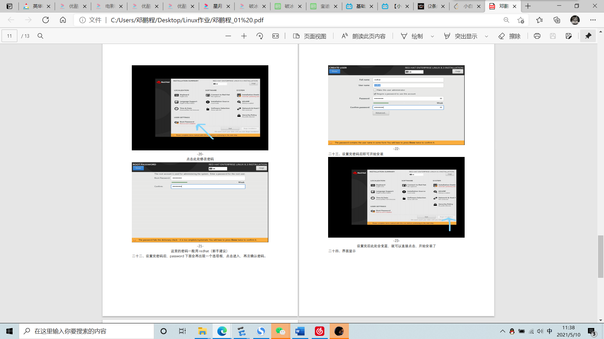Open WeChat from taskbar

[280, 331]
